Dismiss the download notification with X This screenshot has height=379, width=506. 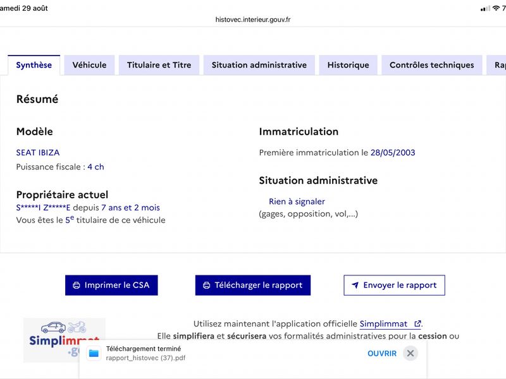pyautogui.click(x=410, y=354)
